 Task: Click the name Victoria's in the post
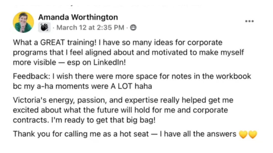click(28, 100)
